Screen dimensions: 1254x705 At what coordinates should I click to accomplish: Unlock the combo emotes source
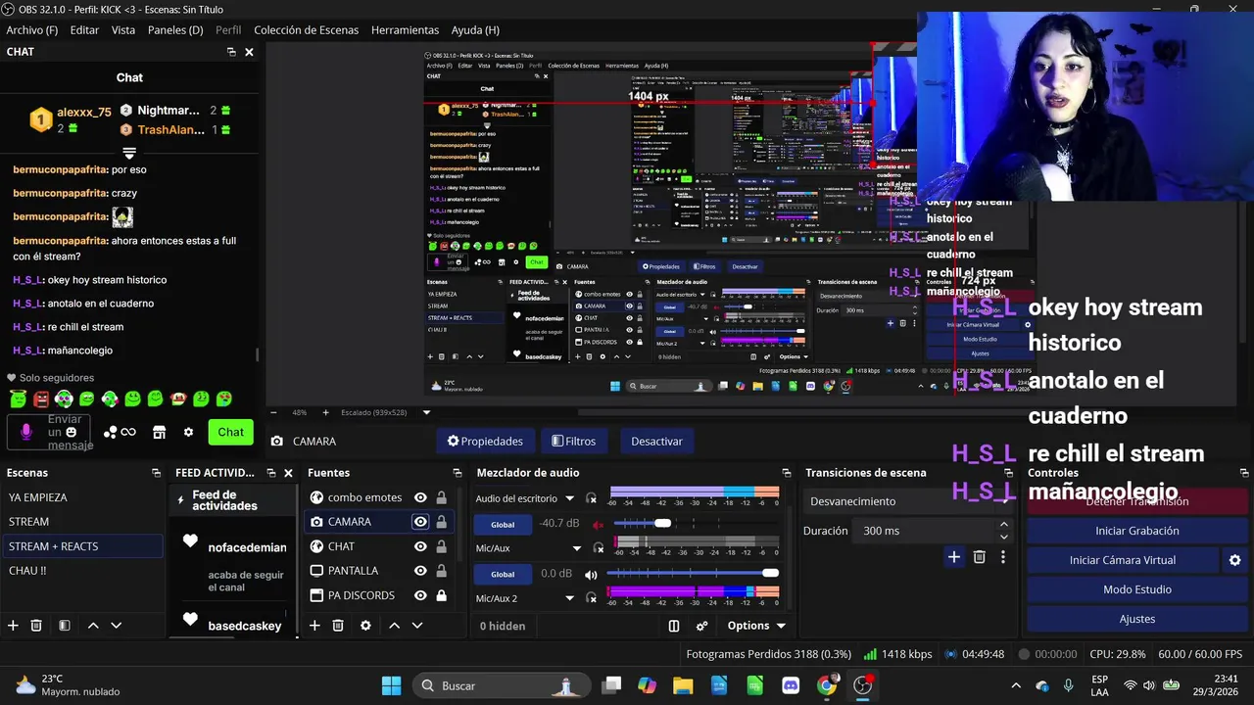point(441,497)
